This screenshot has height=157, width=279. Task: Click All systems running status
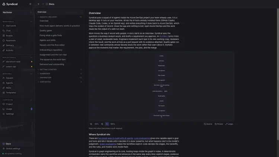[12, 154]
